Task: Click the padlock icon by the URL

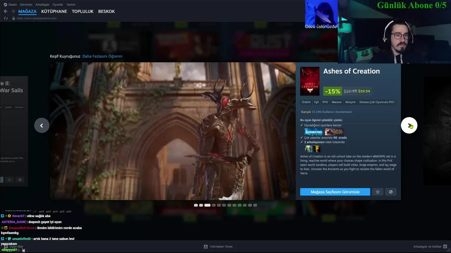Action: tap(13, 18)
